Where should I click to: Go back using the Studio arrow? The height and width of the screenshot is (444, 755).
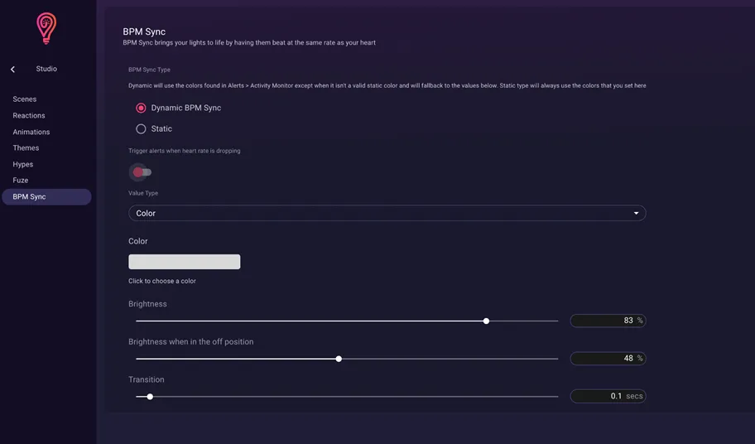(13, 70)
